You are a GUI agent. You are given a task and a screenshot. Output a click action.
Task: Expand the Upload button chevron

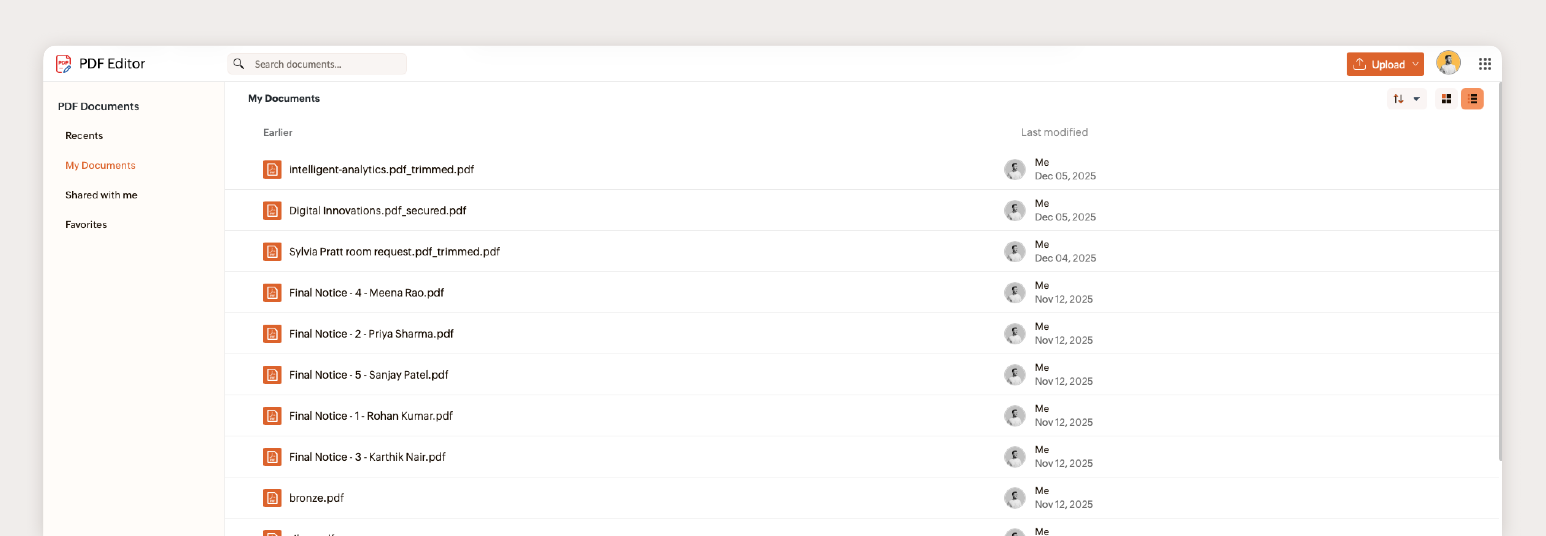pos(1416,63)
